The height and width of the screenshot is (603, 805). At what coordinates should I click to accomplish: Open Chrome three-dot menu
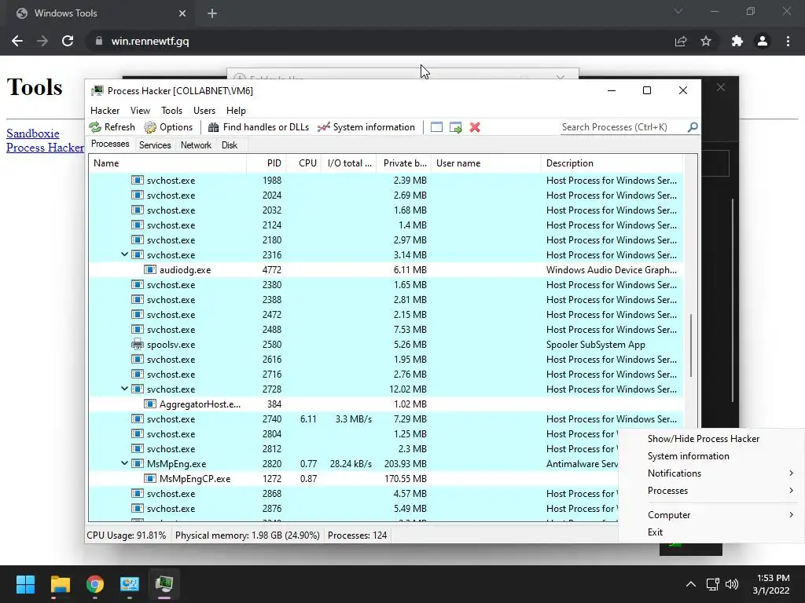click(788, 41)
